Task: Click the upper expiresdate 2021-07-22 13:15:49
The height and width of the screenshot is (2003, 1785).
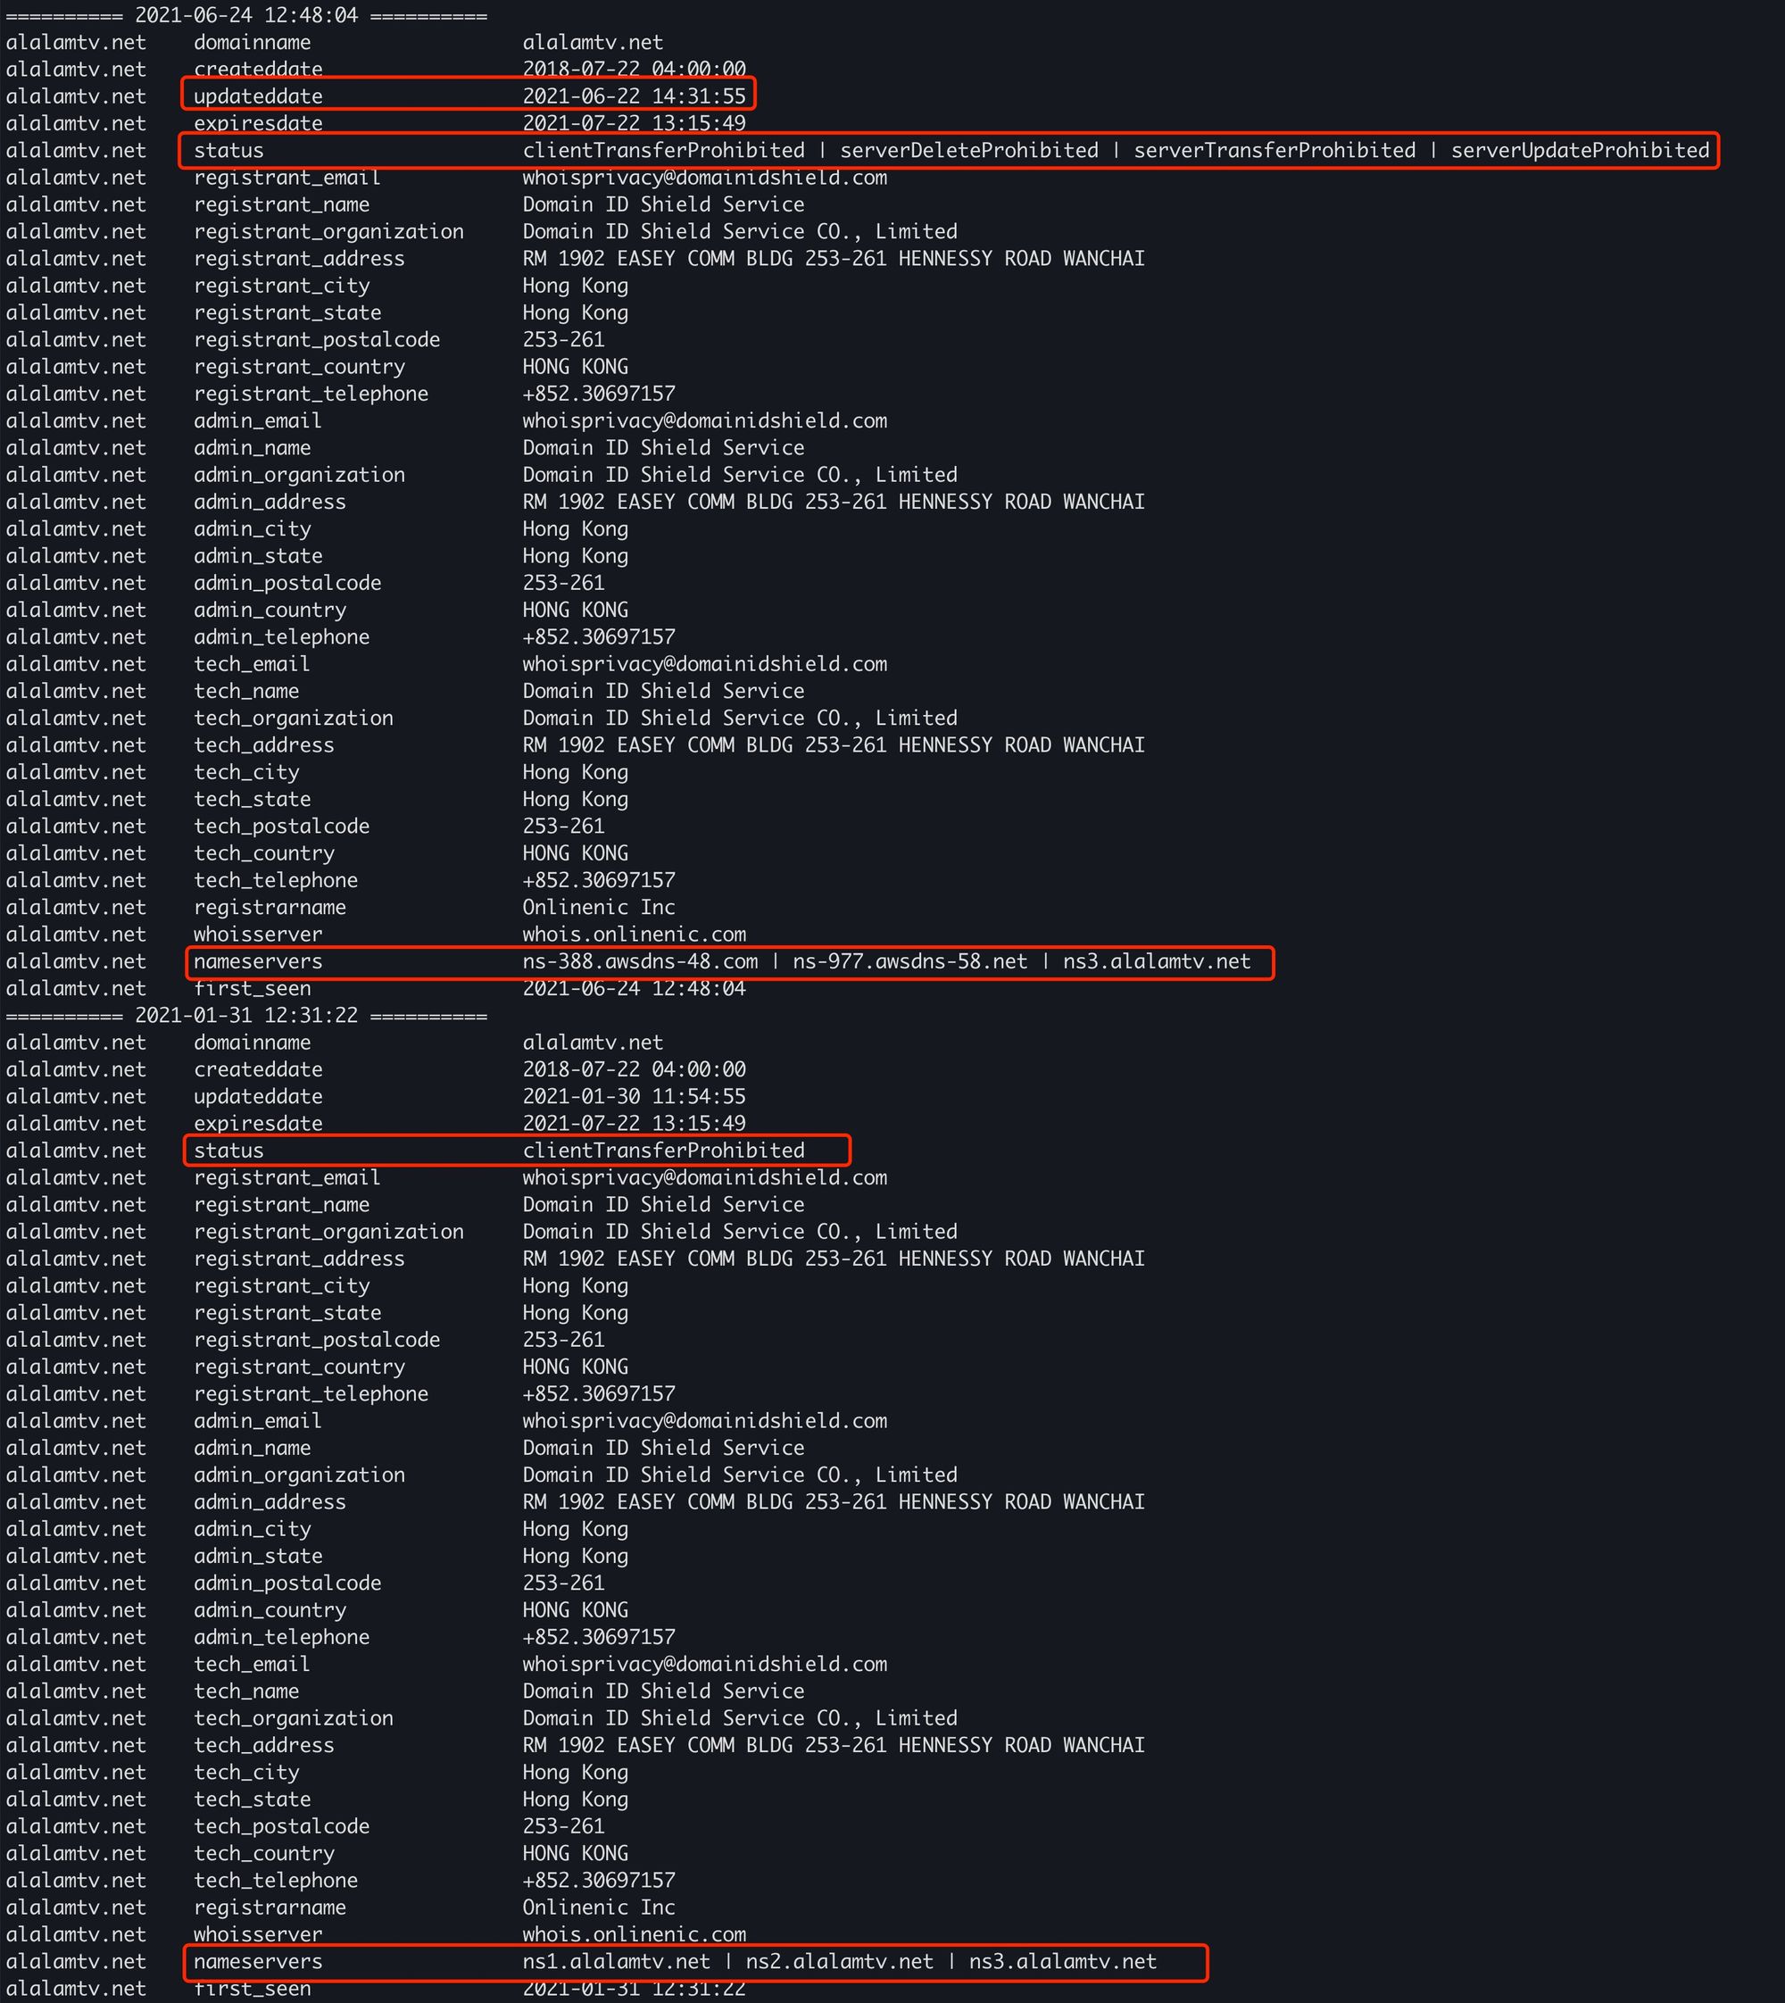Action: (x=634, y=123)
